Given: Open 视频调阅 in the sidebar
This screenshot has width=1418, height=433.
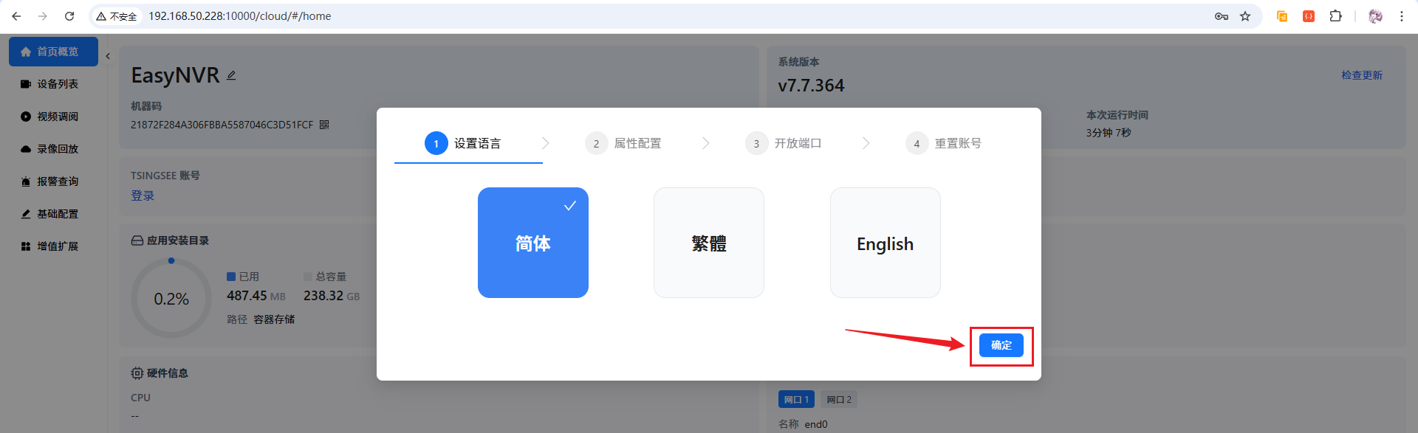Looking at the screenshot, I should (57, 117).
